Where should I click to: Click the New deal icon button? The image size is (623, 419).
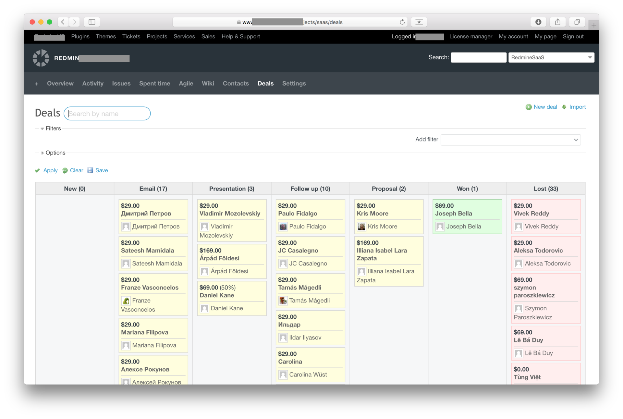click(x=529, y=107)
